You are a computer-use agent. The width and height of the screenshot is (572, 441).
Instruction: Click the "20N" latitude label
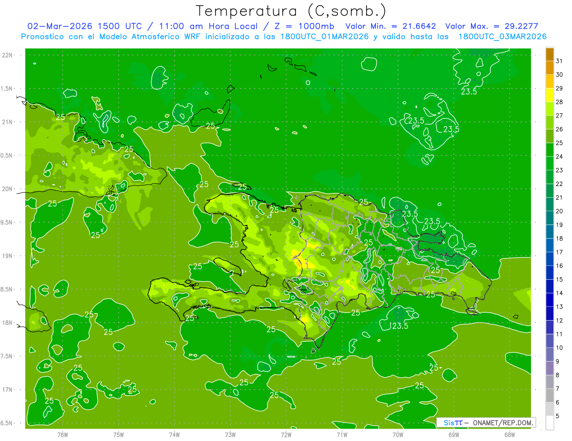pyautogui.click(x=7, y=189)
